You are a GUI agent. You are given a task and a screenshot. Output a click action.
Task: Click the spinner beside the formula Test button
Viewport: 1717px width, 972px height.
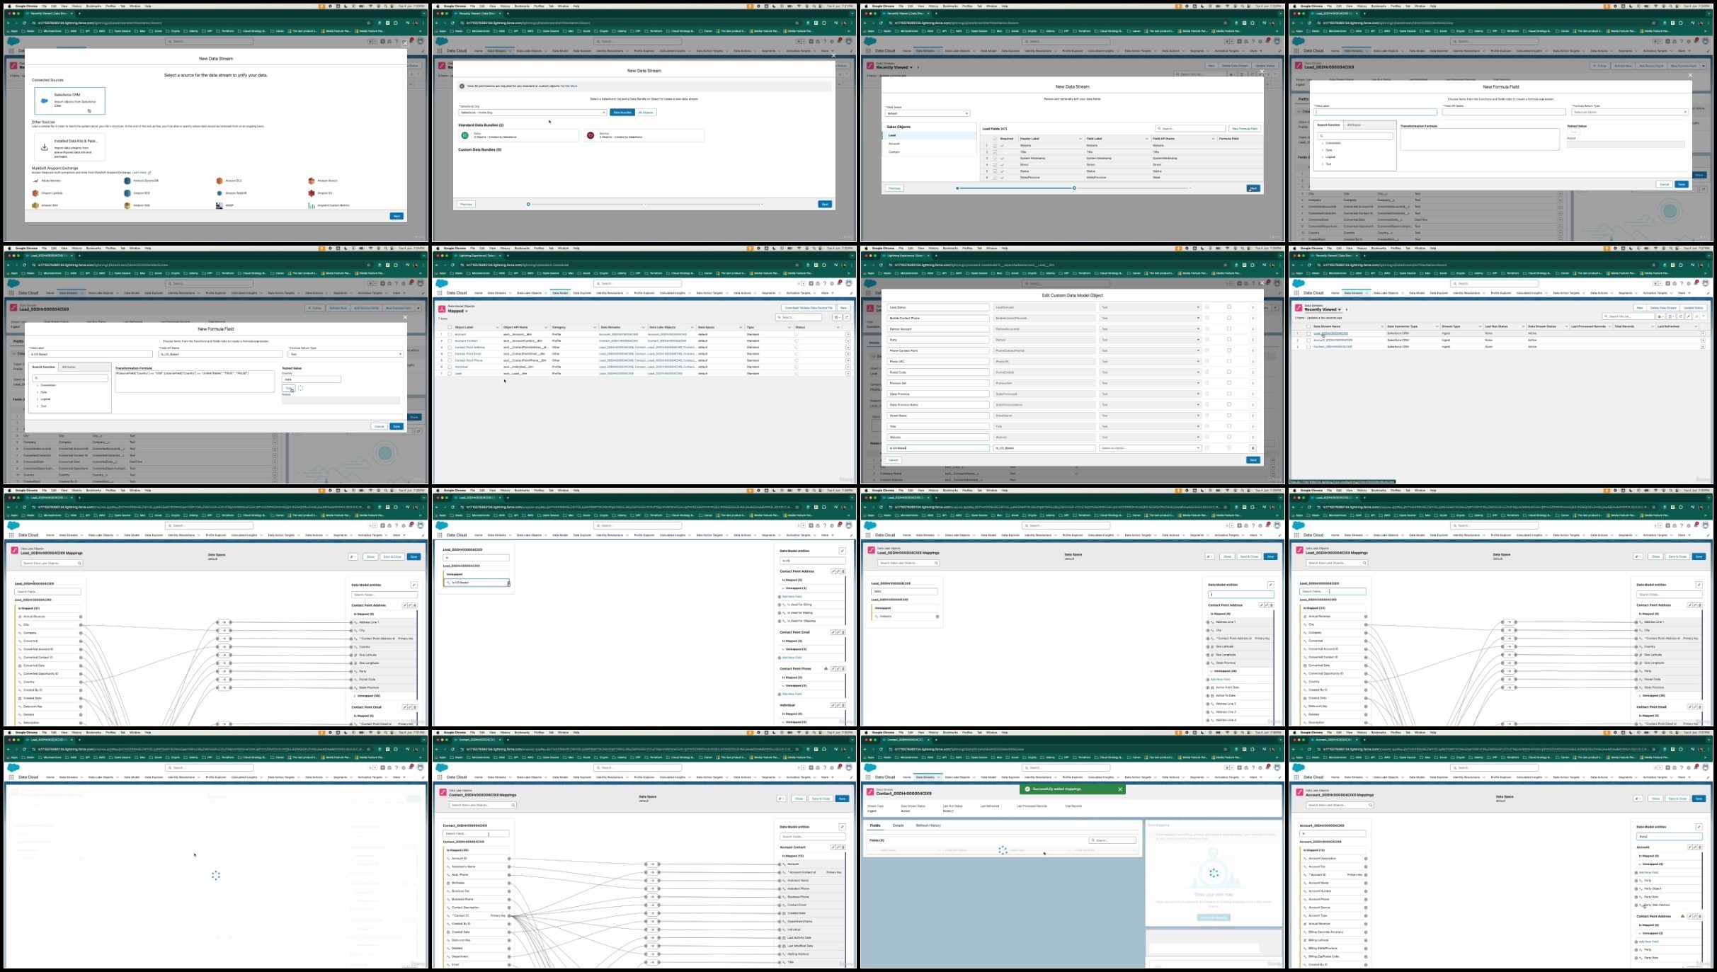tap(300, 388)
